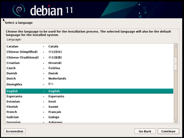Viewport: 184px width, 138px height.
Task: Select the Dzongkha language row
Action: 89,84
